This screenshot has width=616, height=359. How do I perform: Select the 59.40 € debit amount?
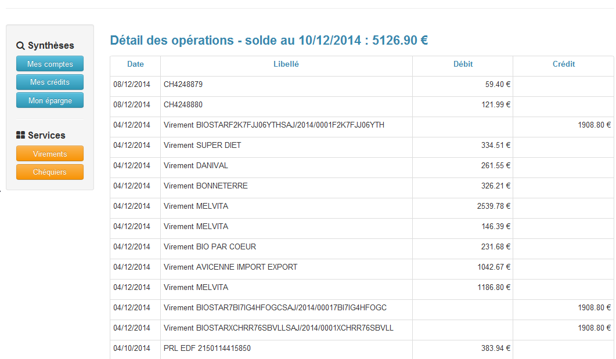(x=498, y=84)
